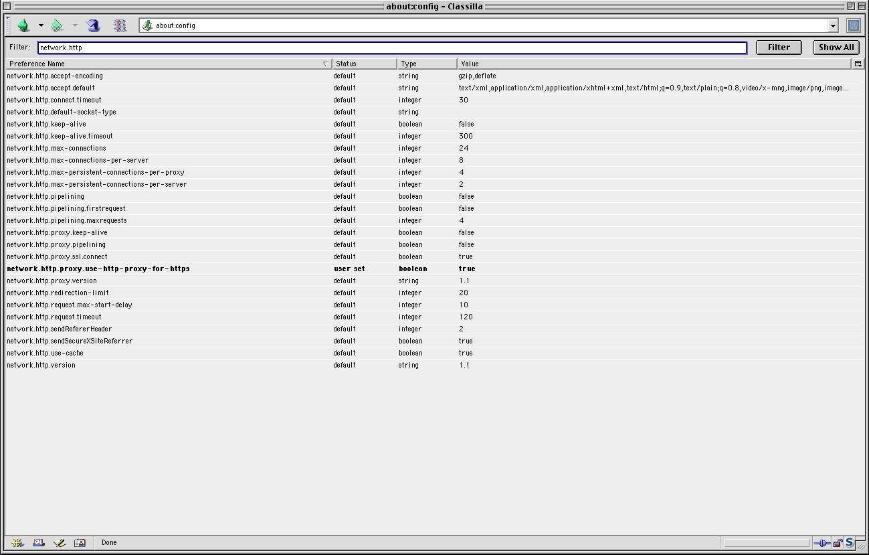Screen dimensions: 869x555
Task: Select network.http.sendSecureXSiteReferrer preference
Action: click(435, 341)
